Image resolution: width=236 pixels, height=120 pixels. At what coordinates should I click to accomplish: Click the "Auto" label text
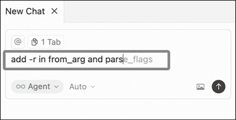[78, 87]
